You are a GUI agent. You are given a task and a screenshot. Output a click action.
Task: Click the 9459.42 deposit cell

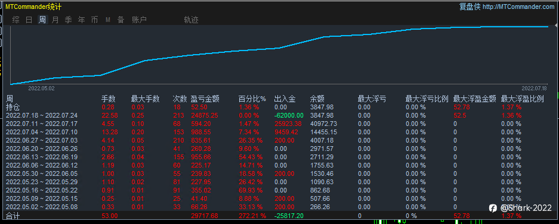286,132
